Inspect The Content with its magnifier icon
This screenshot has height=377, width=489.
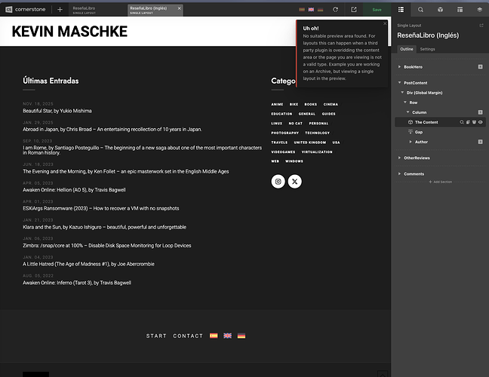[460, 122]
